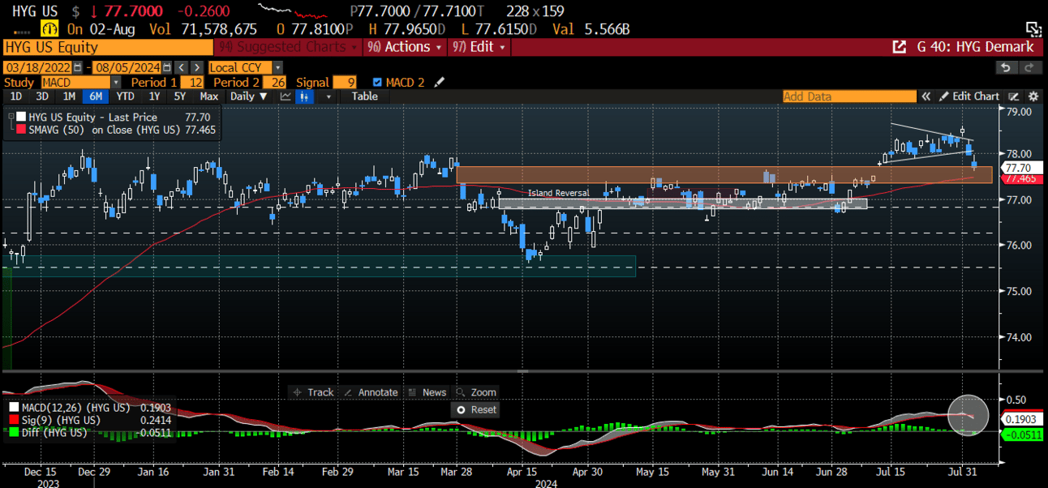
Task: Select the 1M range tab
Action: tap(69, 96)
